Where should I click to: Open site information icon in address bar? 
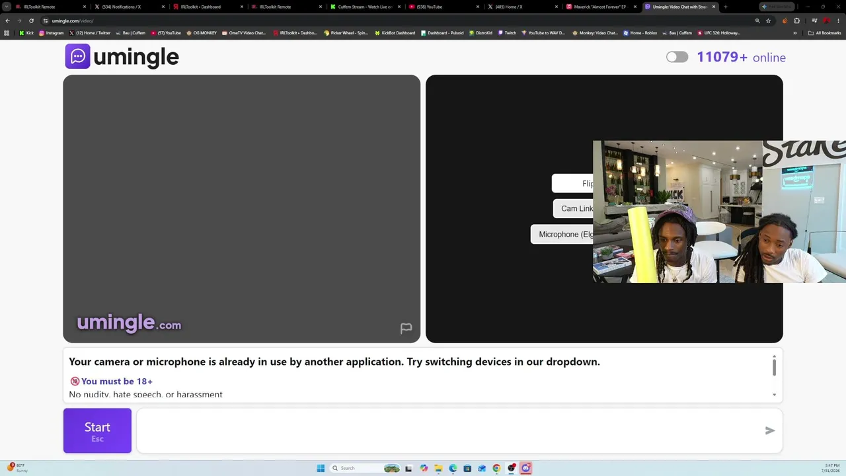[x=45, y=20]
